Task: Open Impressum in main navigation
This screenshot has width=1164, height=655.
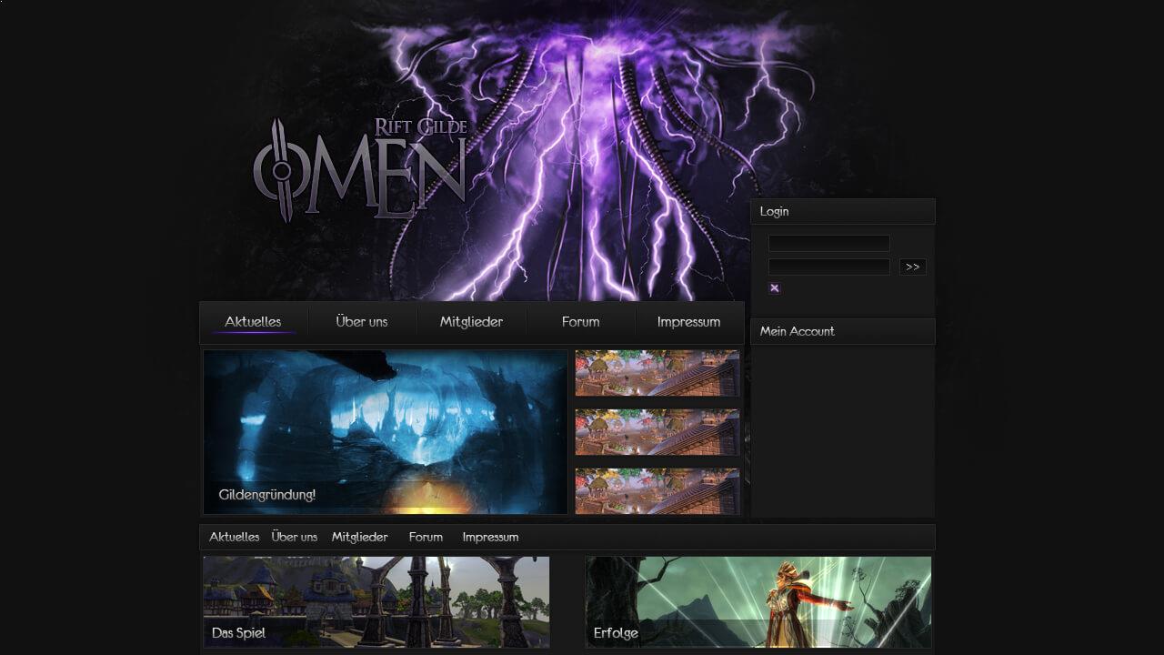Action: (x=688, y=322)
